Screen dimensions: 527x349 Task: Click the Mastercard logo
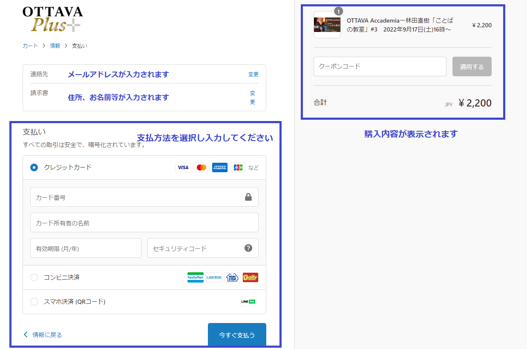(x=202, y=167)
